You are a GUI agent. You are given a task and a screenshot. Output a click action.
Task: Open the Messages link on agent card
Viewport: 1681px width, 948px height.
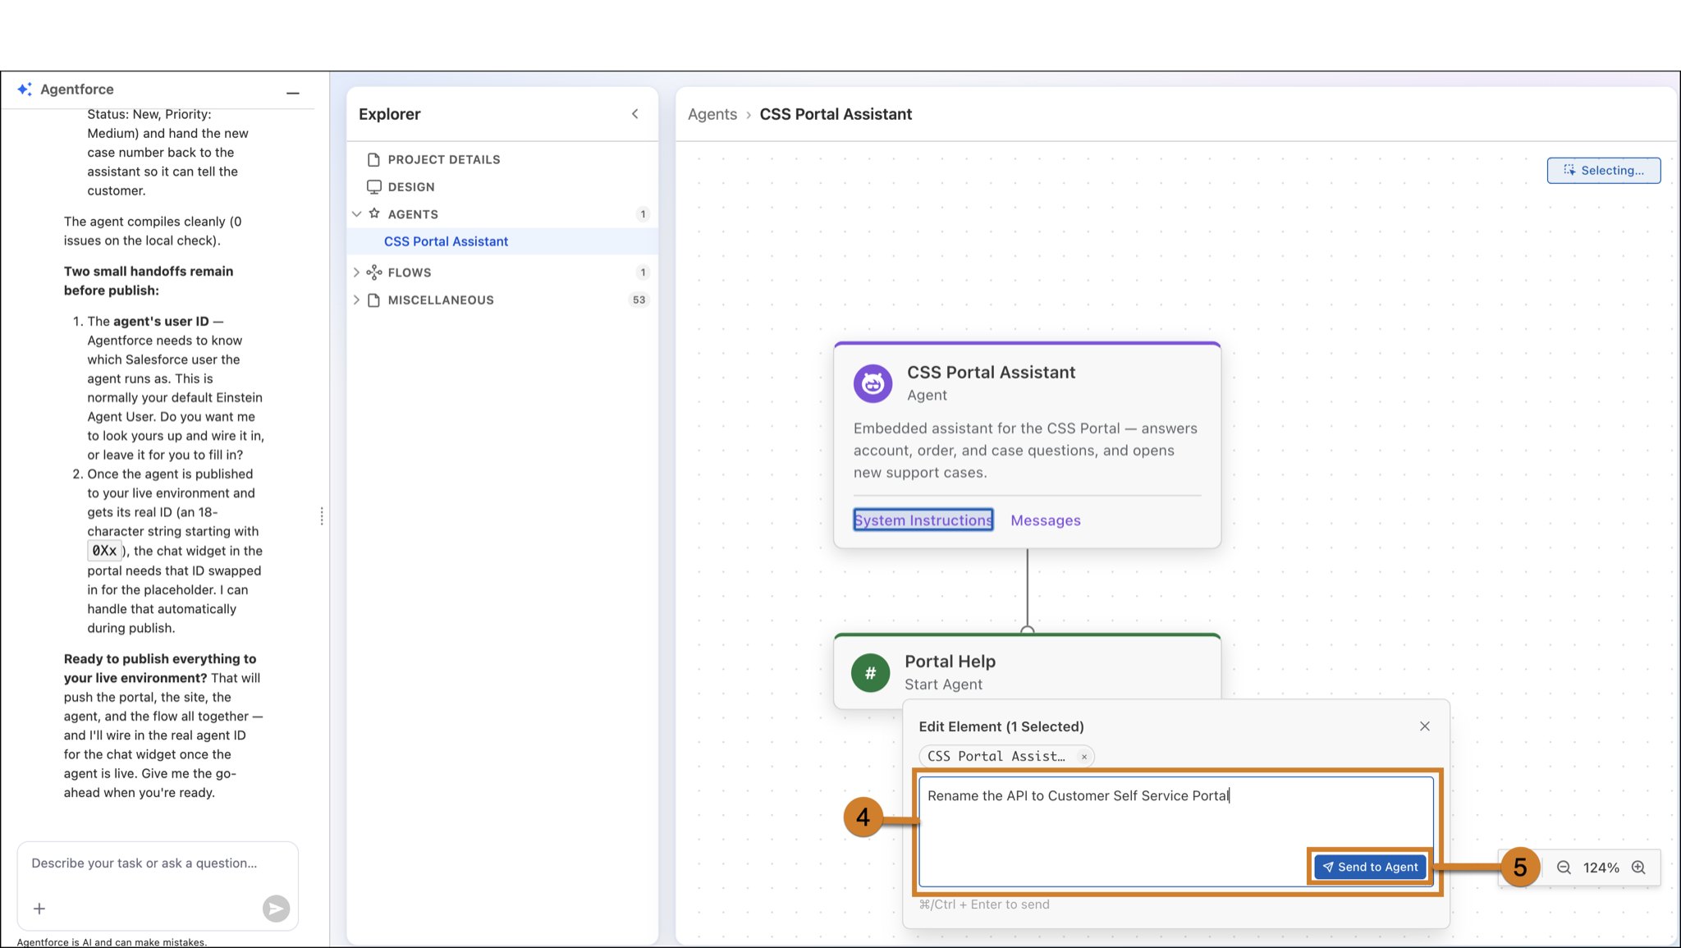click(x=1045, y=520)
